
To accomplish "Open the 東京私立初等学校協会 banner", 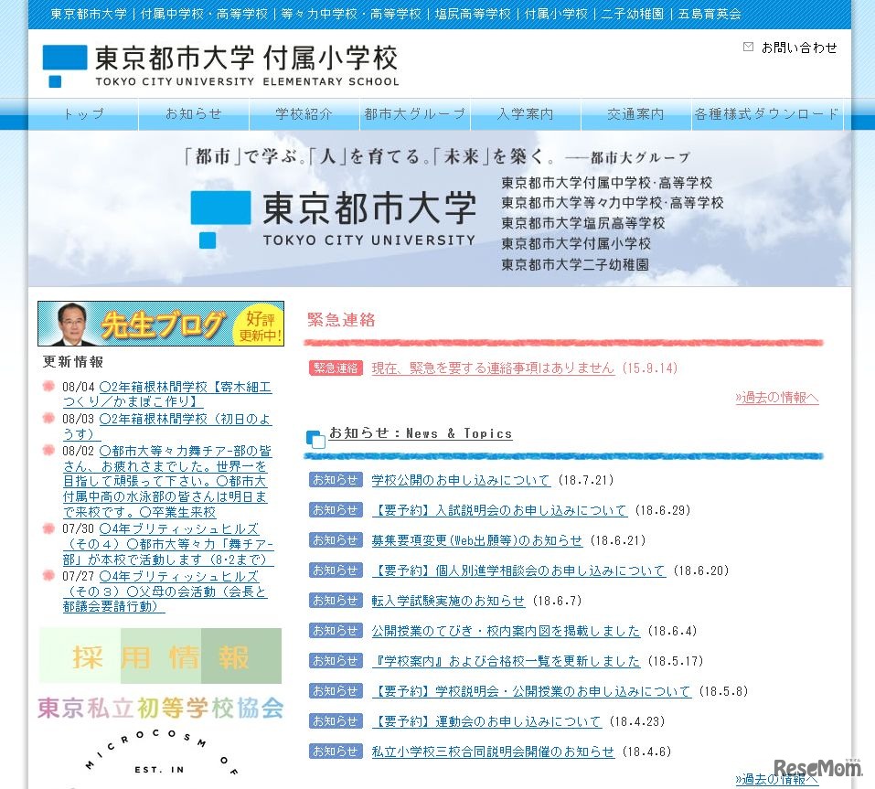I will click(161, 708).
